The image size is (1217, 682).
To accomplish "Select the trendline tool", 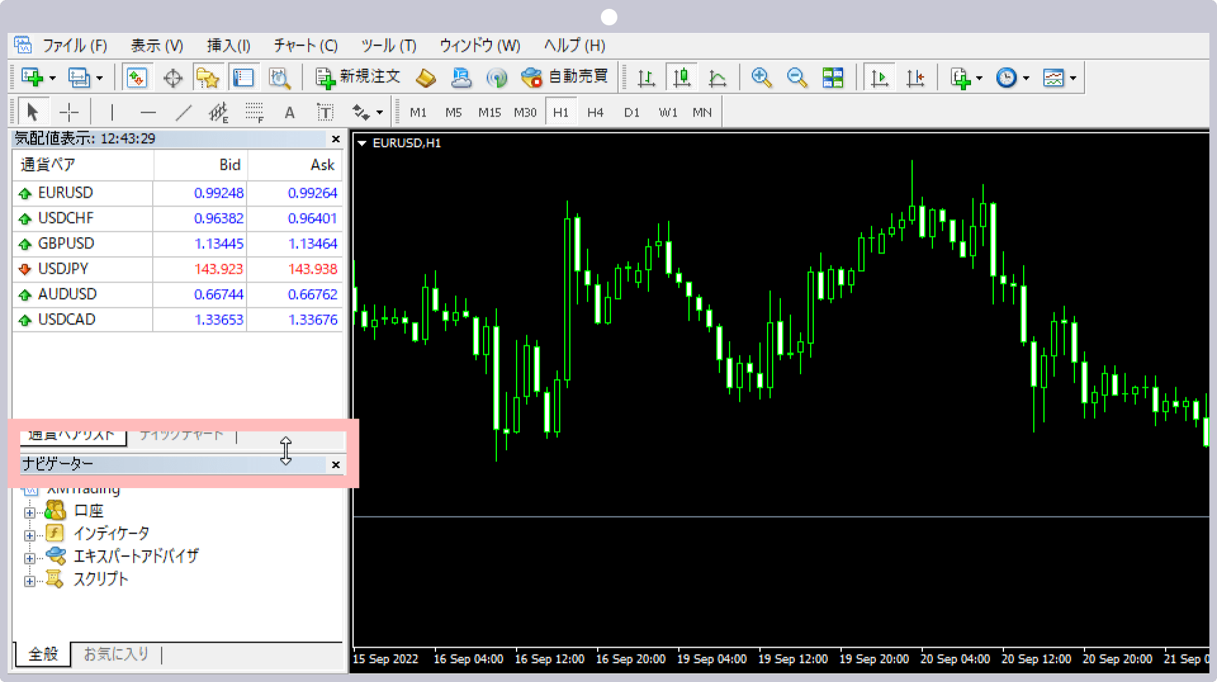I will pyautogui.click(x=183, y=113).
